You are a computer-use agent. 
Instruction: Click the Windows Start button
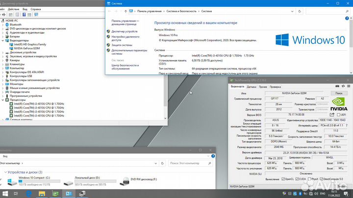click(5, 194)
